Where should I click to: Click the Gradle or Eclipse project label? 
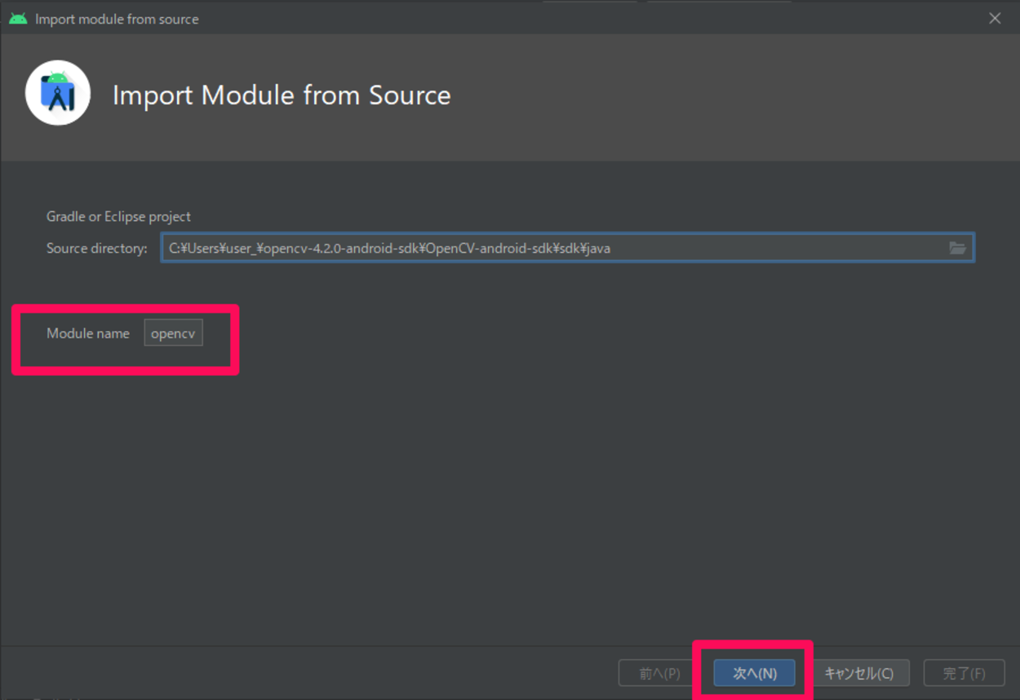tap(118, 216)
